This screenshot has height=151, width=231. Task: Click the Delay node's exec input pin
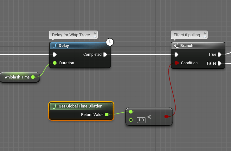pyautogui.click(x=55, y=55)
